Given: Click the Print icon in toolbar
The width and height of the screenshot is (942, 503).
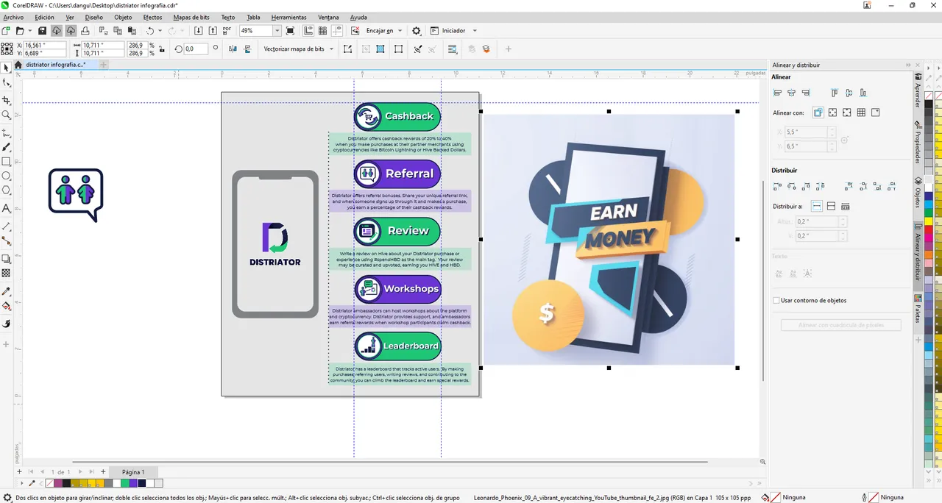Looking at the screenshot, I should (x=85, y=31).
